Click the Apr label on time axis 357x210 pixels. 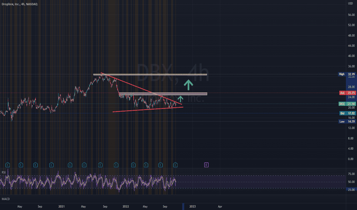pyautogui.click(x=220, y=206)
